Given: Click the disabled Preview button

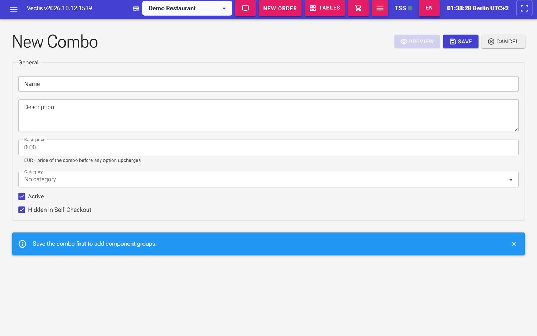Looking at the screenshot, I should tap(417, 42).
